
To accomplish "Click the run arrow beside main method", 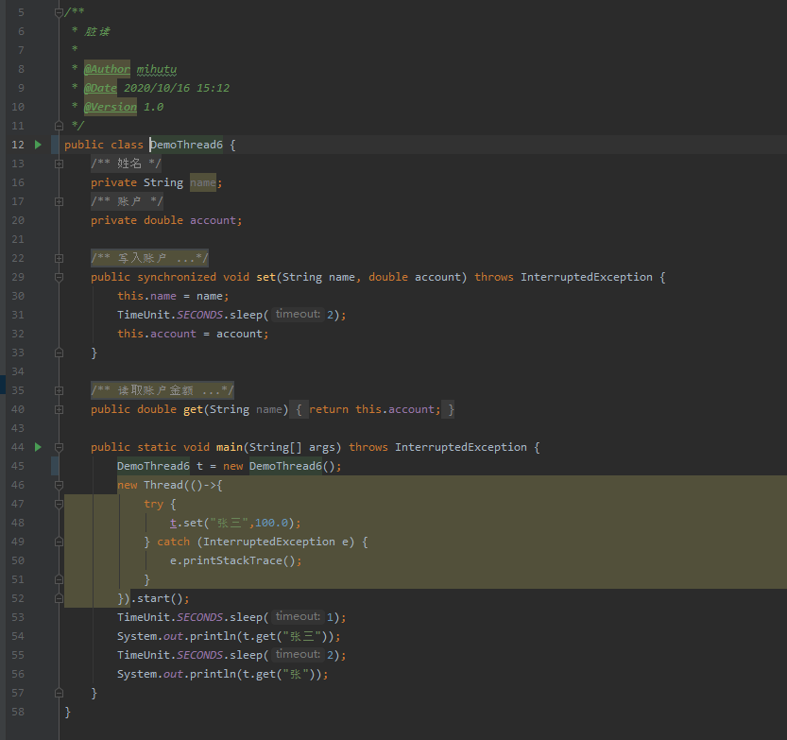I will (x=38, y=447).
